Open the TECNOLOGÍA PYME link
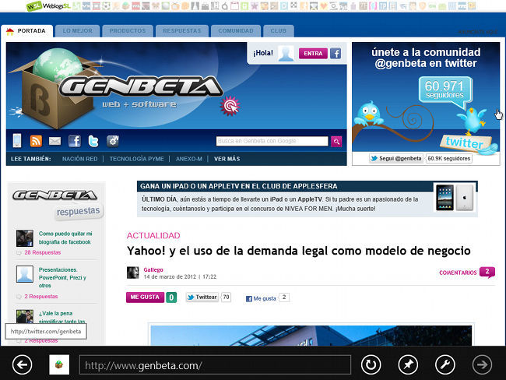This screenshot has height=380, width=506. (136, 159)
